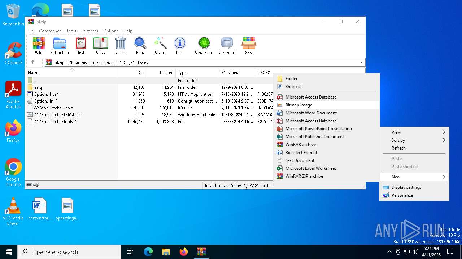Create new Shortcut from submenu
Viewport: 462px width, 259px height.
pyautogui.click(x=326, y=87)
